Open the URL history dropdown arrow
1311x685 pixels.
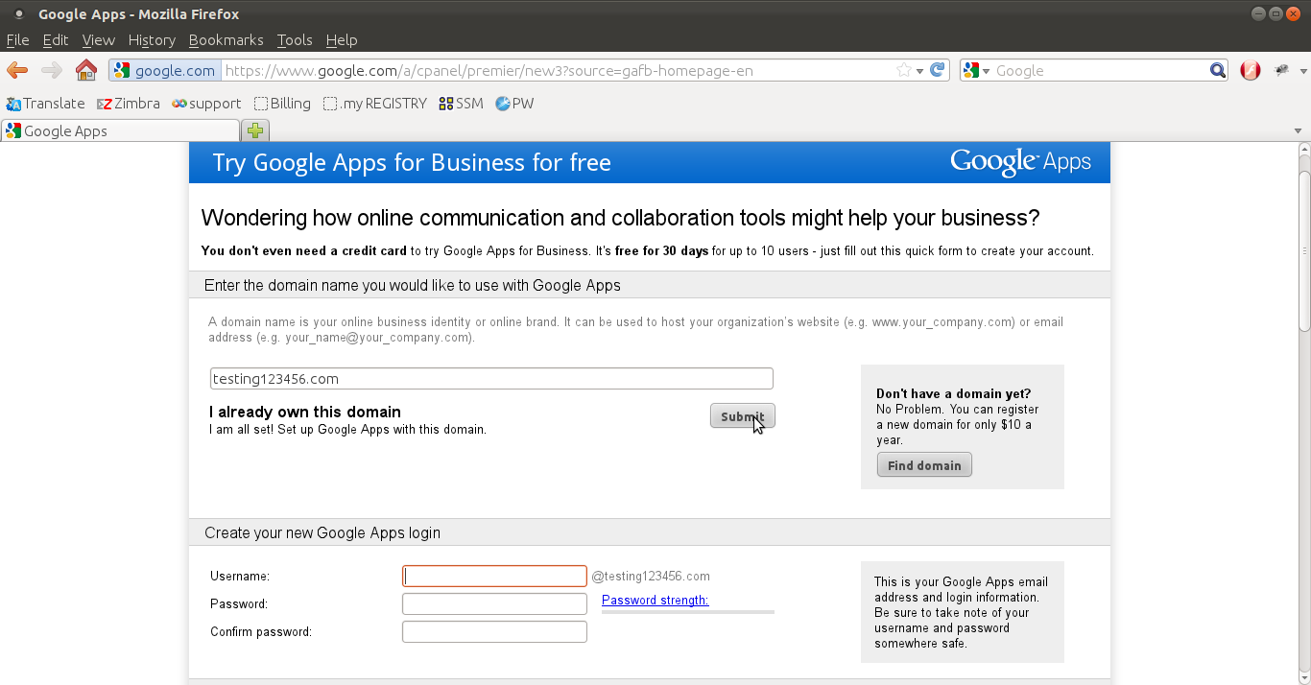coord(919,71)
